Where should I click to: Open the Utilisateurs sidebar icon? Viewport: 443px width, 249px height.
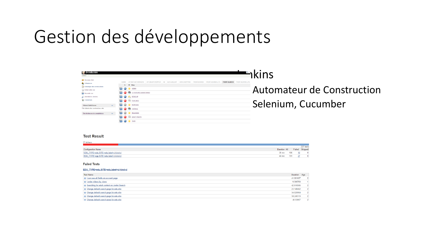[x=83, y=83]
